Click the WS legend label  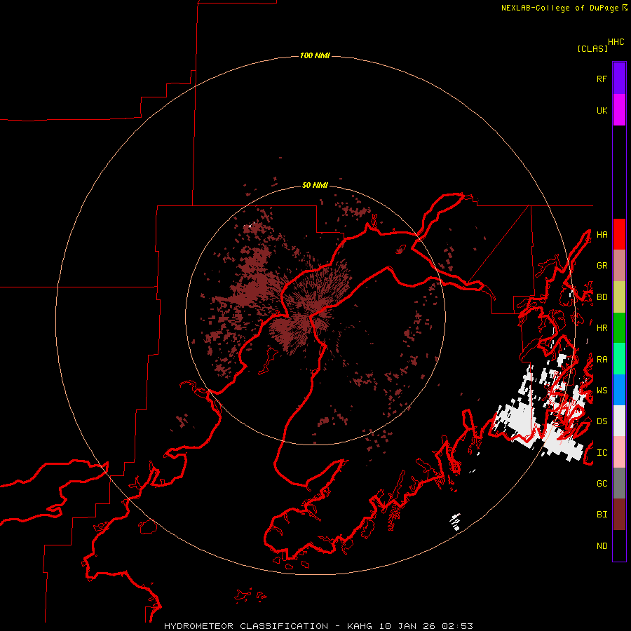(602, 390)
